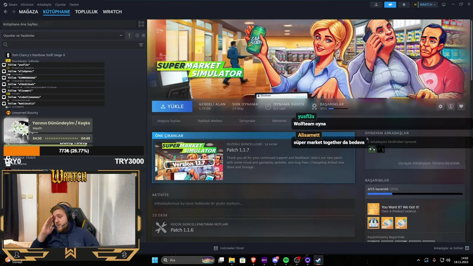This screenshot has width=473, height=266.
Task: Open the Yardım menu
Action: tap(74, 4)
